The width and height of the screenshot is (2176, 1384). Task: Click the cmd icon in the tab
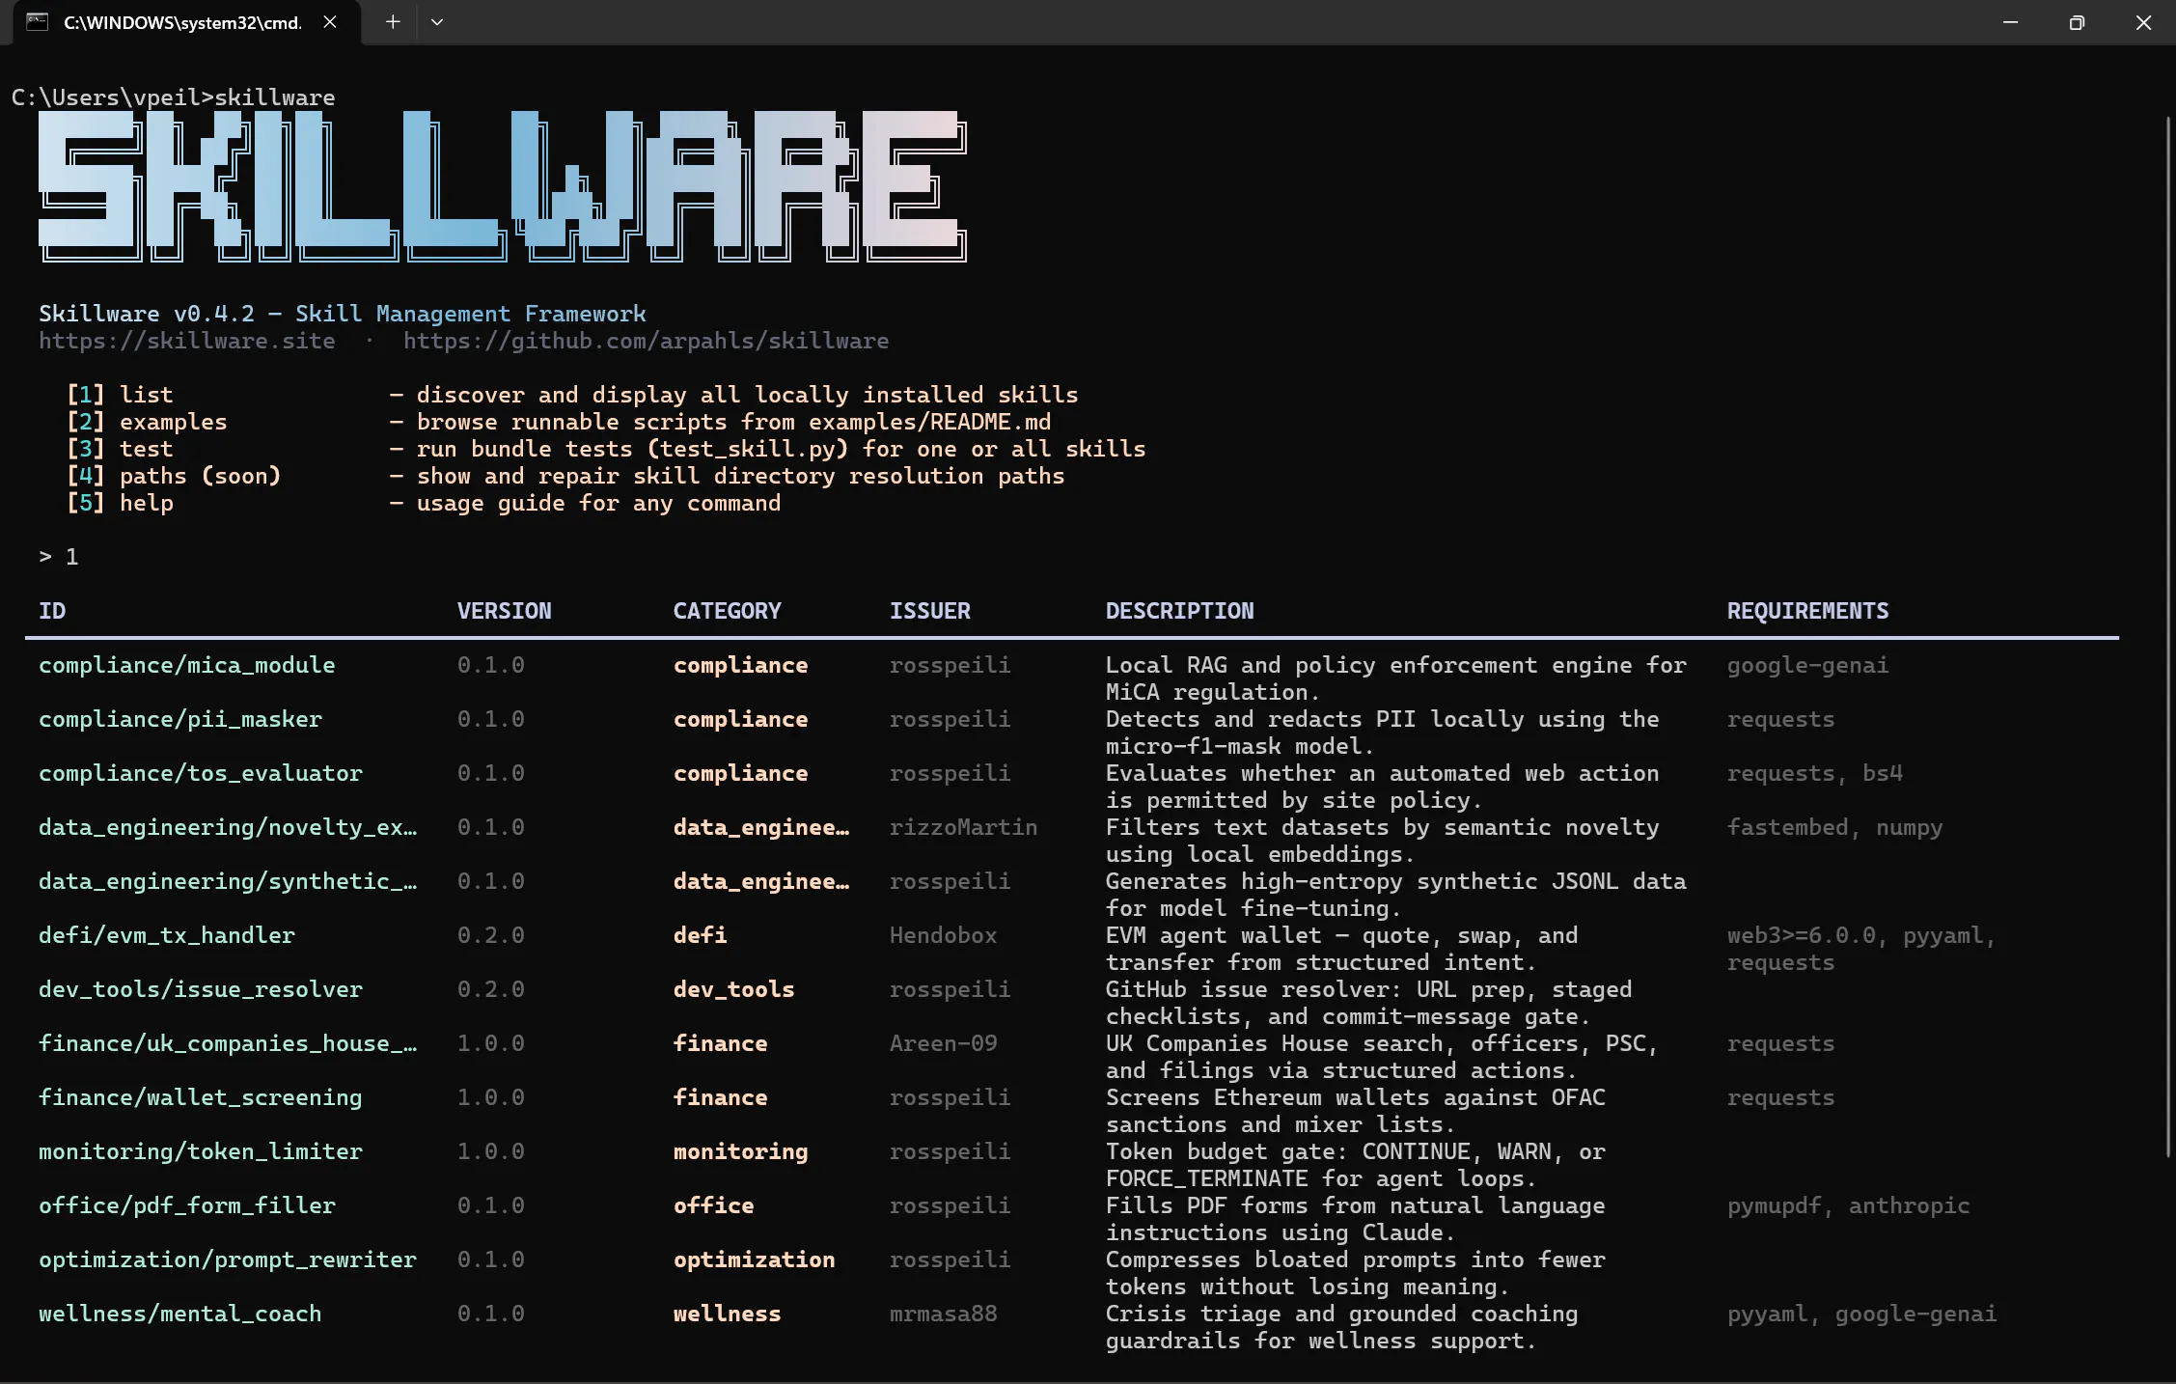37,22
